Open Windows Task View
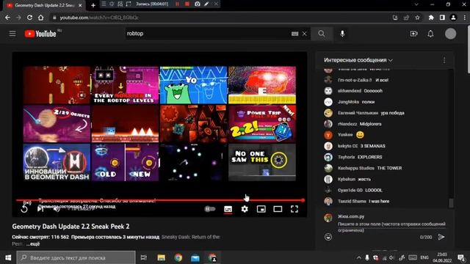470x264 pixels. tap(144, 257)
